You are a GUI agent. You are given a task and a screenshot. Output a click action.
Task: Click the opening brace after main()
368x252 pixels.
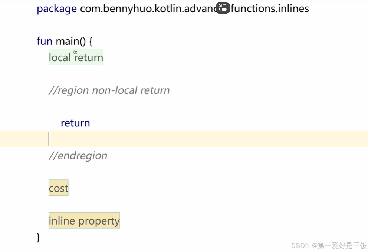pyautogui.click(x=91, y=42)
